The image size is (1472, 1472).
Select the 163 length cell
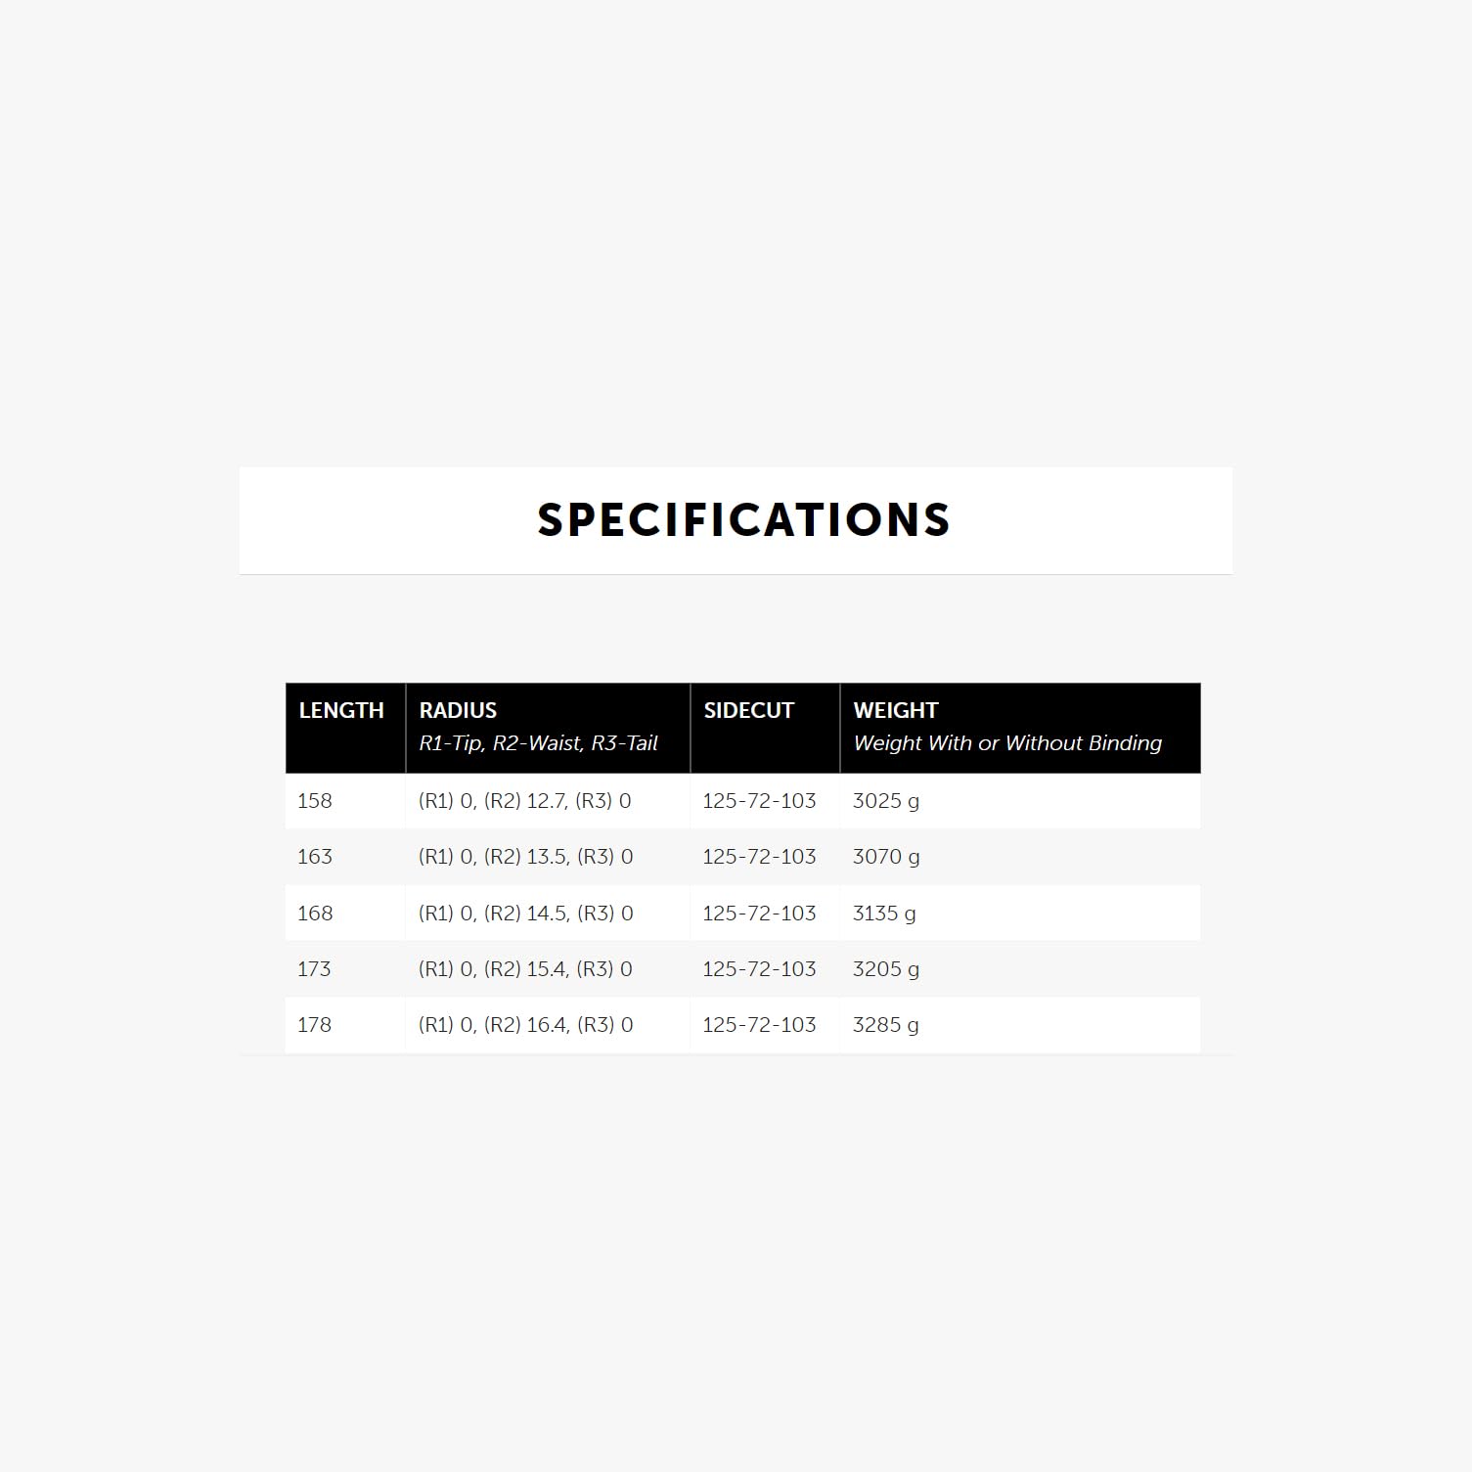[x=315, y=857]
